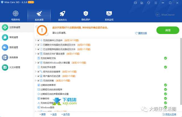Click the green check for 无效的帮助文档
This screenshot has height=117, width=182.
166,58
